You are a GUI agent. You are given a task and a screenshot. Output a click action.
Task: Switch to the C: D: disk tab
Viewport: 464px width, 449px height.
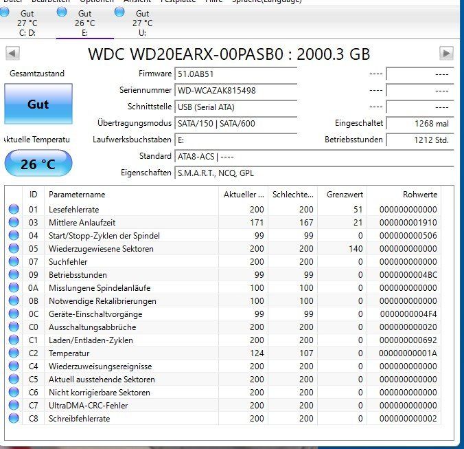tap(27, 23)
